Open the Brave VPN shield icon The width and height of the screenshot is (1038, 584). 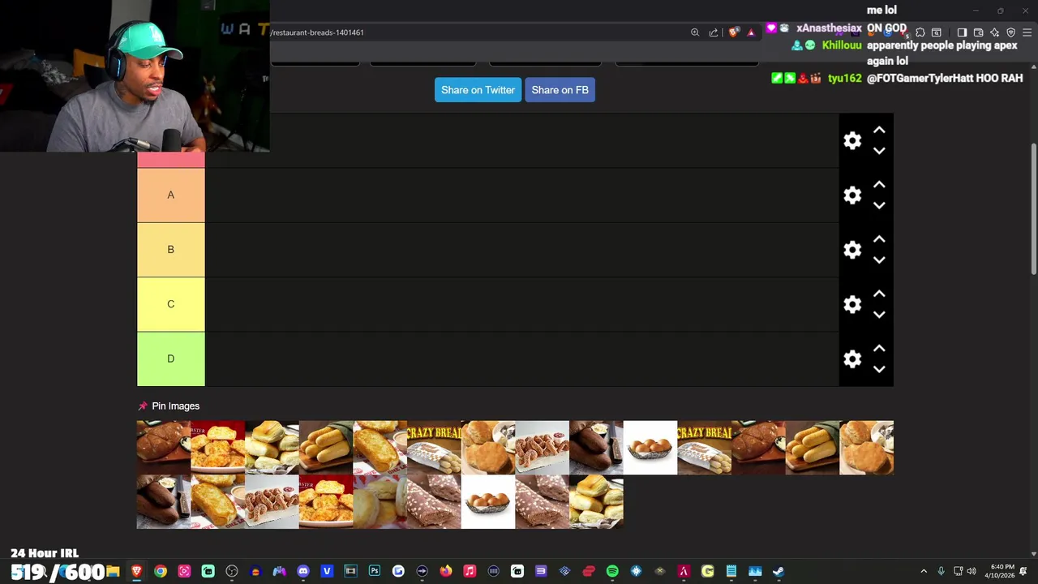coord(1011,32)
